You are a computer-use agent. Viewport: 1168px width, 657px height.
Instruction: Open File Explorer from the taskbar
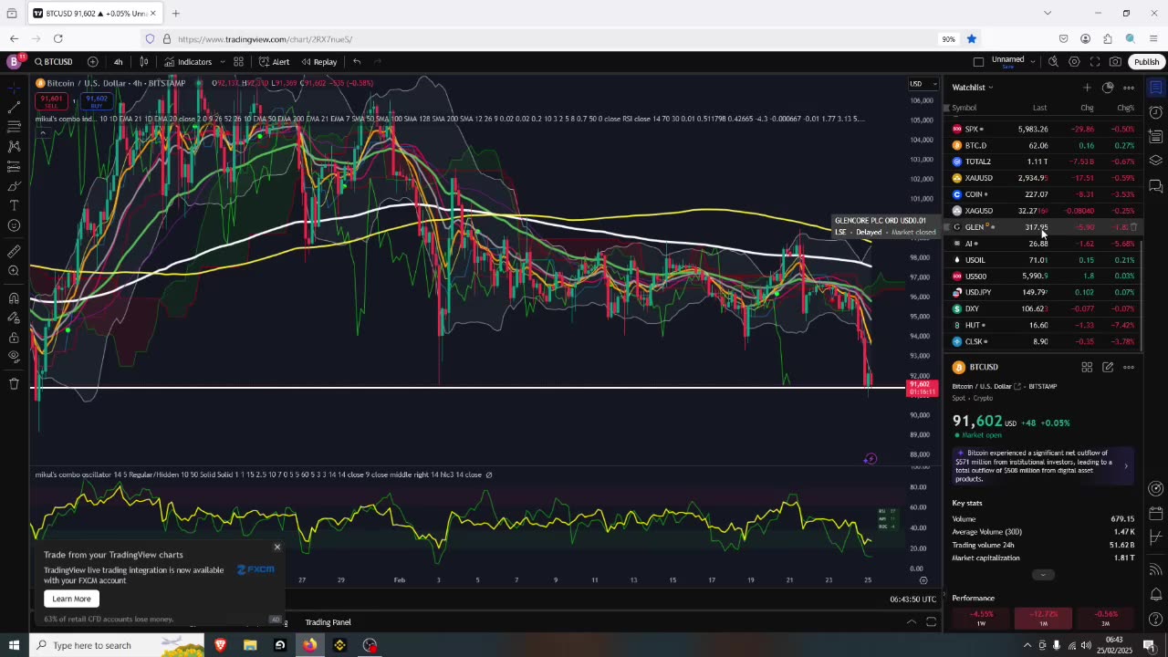click(x=250, y=645)
